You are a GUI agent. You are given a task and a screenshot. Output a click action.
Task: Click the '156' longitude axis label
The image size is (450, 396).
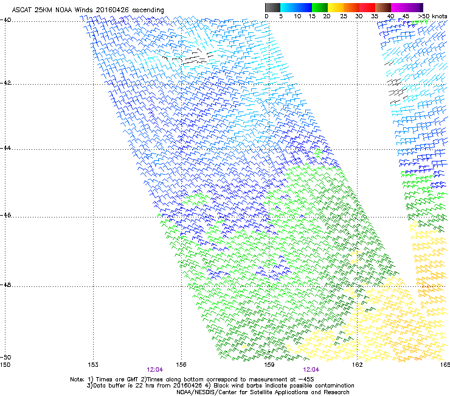coord(181,365)
